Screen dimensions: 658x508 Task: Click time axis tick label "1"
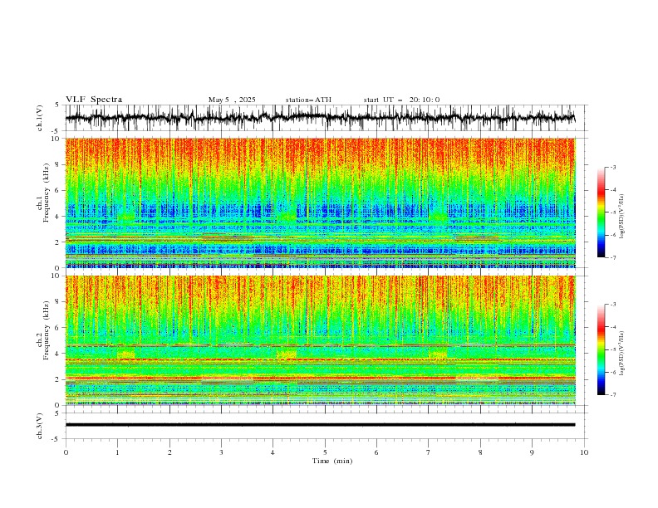click(117, 452)
